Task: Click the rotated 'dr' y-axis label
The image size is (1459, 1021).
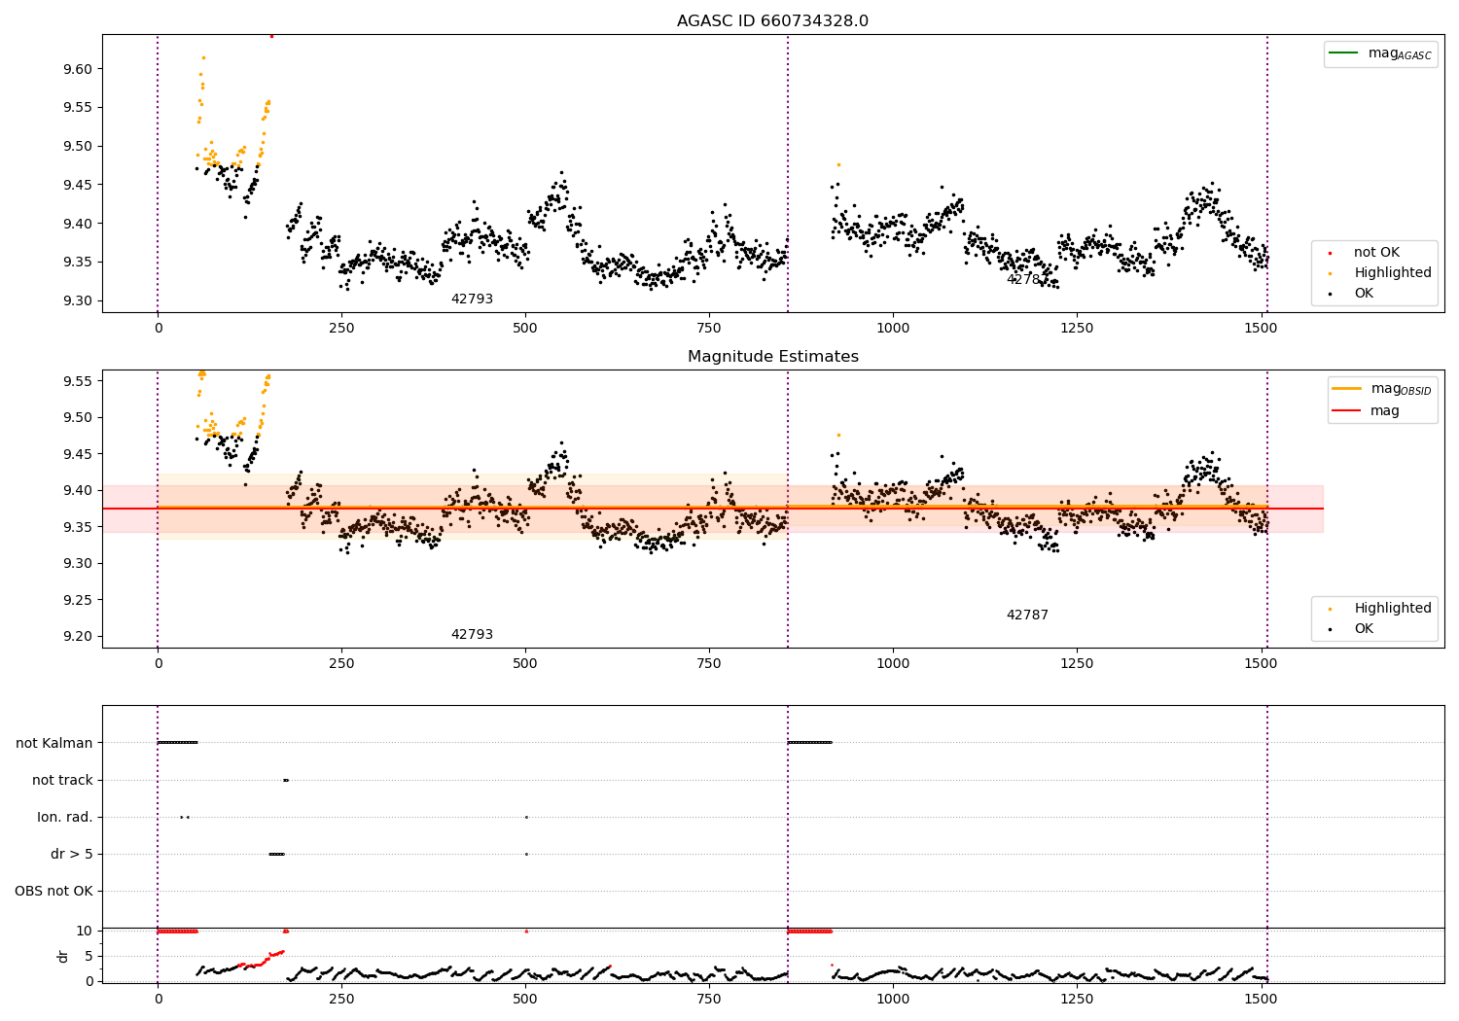Action: point(63,956)
